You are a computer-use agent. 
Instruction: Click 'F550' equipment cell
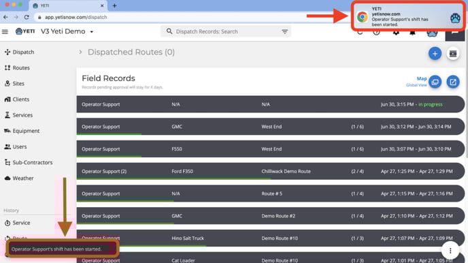point(177,149)
